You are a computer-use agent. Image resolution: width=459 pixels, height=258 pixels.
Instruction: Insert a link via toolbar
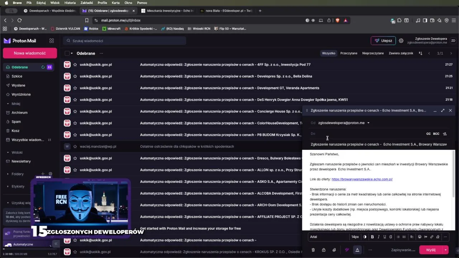point(432,237)
